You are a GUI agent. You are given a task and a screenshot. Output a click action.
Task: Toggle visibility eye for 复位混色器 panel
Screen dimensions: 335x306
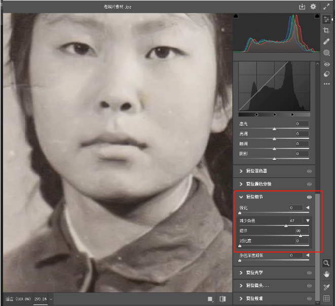[x=309, y=171]
